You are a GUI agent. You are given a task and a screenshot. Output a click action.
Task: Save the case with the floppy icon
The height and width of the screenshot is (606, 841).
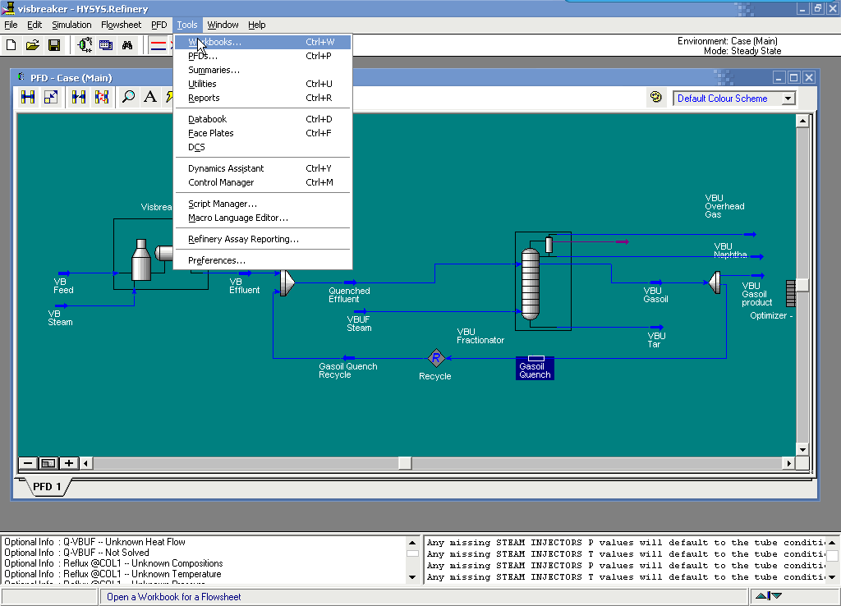tap(54, 45)
